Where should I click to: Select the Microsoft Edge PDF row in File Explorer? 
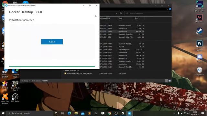pyautogui.click(x=122, y=37)
